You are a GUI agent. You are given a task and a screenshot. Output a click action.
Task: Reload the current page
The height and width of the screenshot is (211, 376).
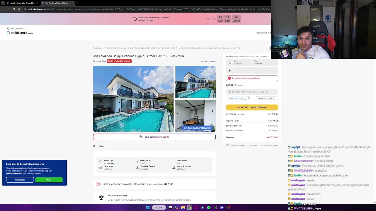click(x=14, y=9)
